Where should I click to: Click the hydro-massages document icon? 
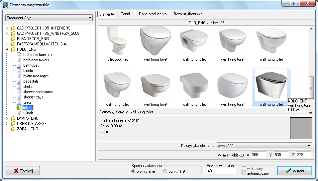coord(19,76)
